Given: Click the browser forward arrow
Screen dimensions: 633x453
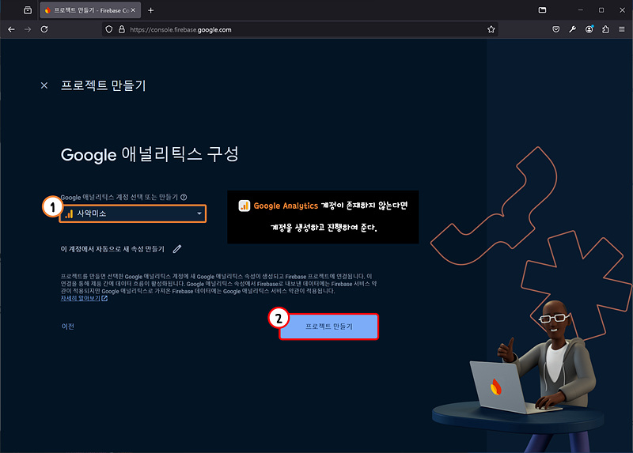Looking at the screenshot, I should pyautogui.click(x=28, y=29).
